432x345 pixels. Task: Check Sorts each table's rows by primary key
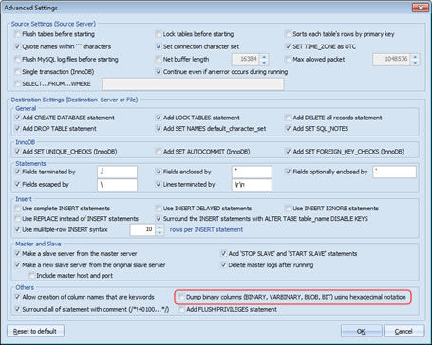pos(288,34)
